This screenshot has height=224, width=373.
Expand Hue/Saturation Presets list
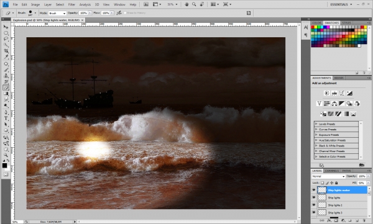[x=316, y=140]
